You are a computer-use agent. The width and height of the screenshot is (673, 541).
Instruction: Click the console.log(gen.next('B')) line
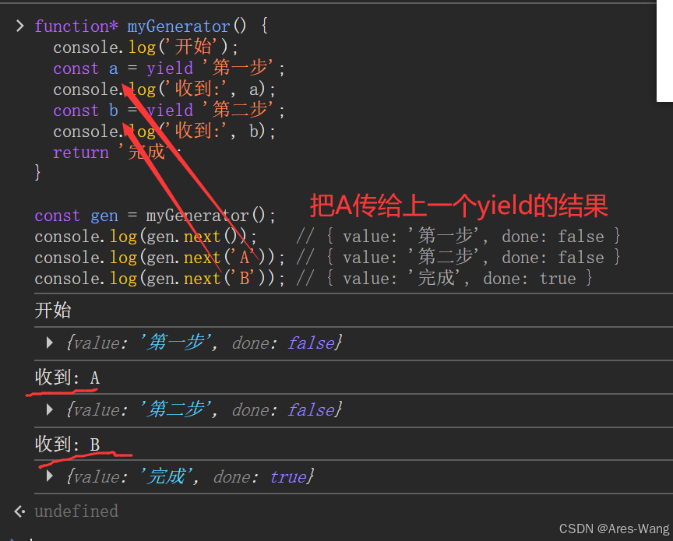tap(159, 279)
